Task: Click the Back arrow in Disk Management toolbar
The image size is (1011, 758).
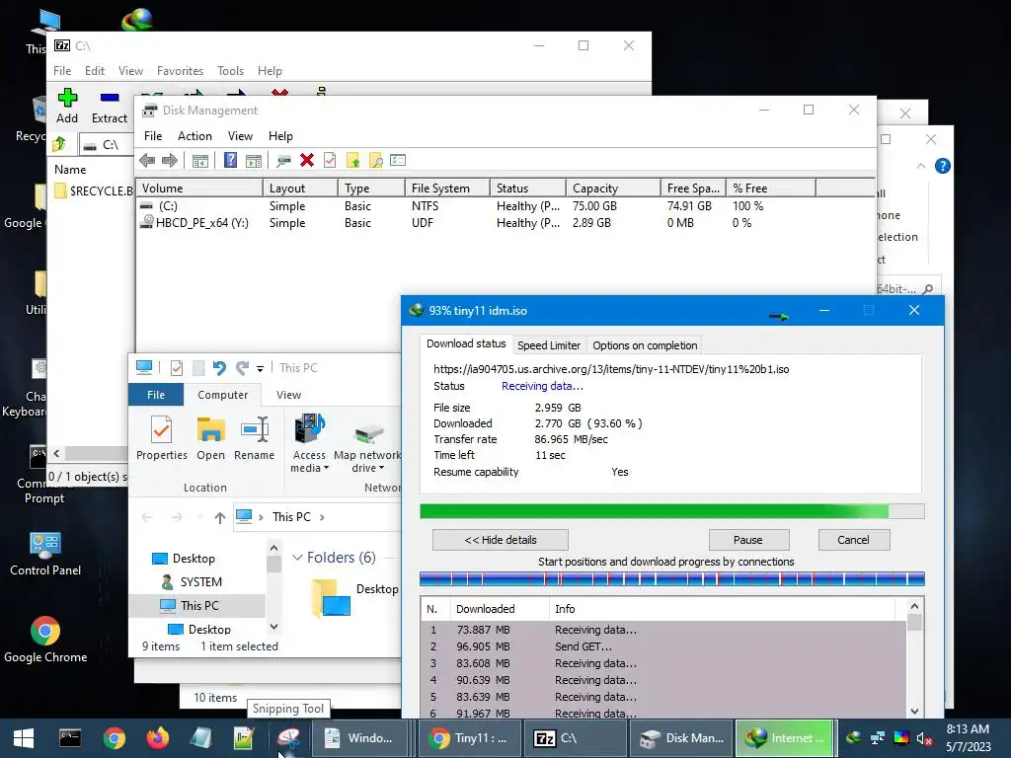Action: 147,161
